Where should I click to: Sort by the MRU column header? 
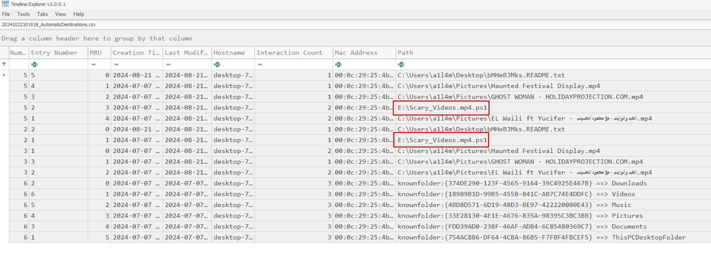(99, 52)
